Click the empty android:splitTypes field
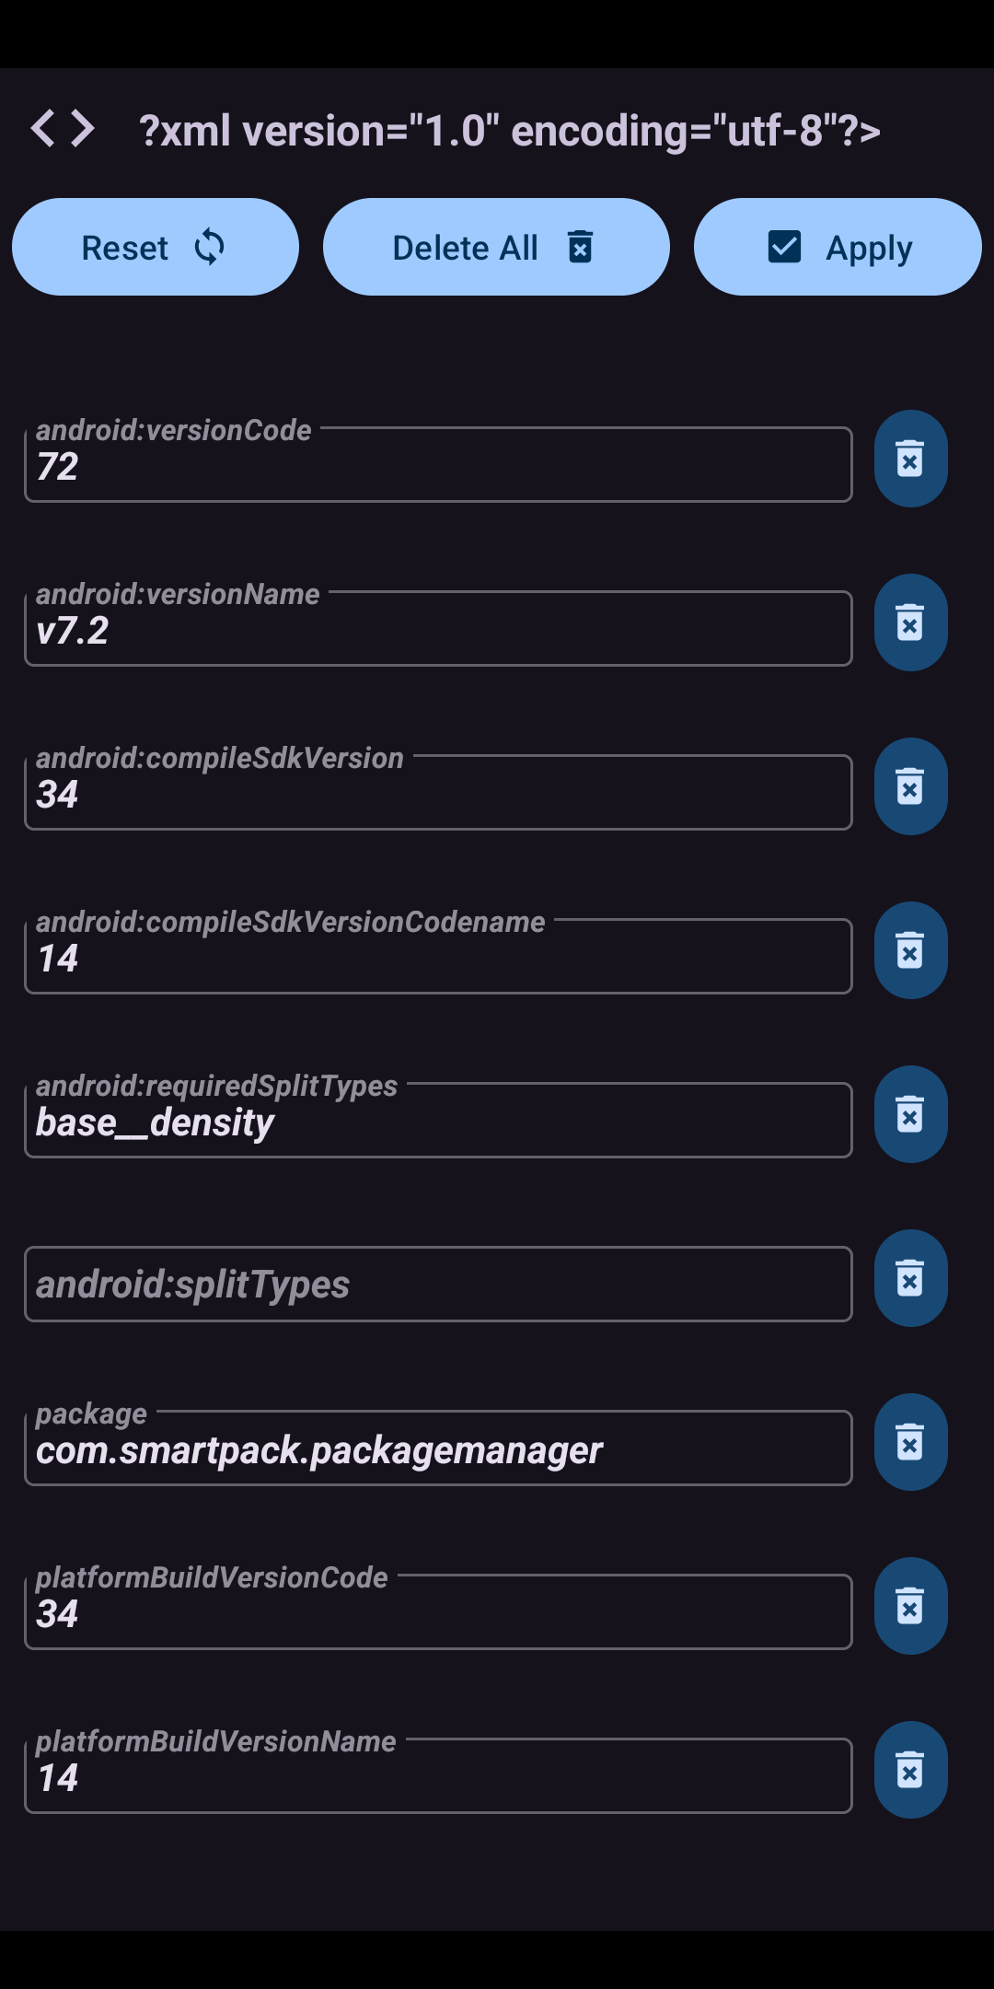 click(x=438, y=1285)
